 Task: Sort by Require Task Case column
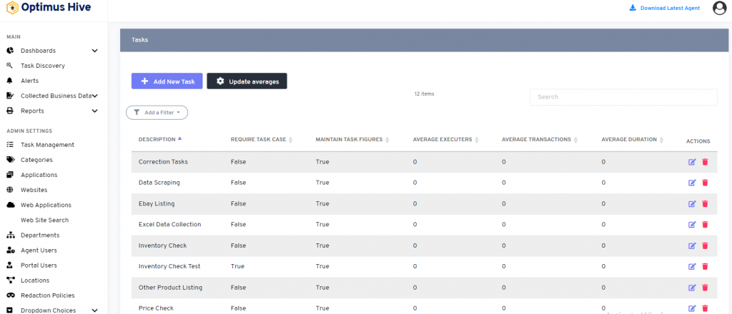[x=262, y=140]
